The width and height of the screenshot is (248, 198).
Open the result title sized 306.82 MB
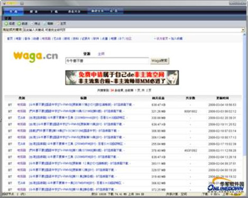point(75,183)
